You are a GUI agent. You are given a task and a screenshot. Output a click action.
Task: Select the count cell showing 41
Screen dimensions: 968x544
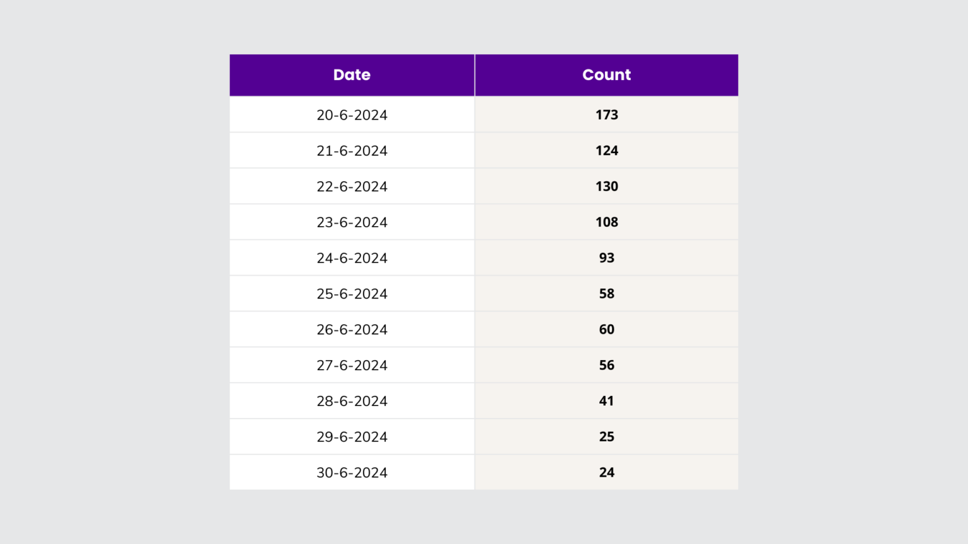coord(606,401)
